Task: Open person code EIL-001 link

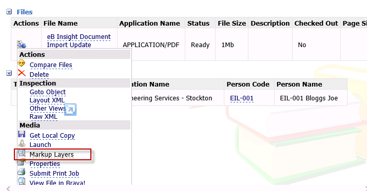Action: click(x=242, y=98)
